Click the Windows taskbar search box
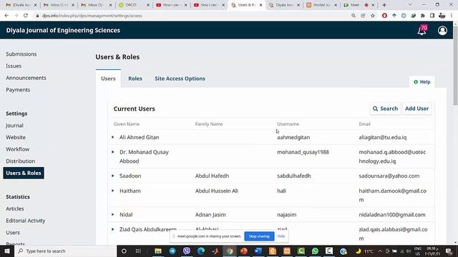 point(65,251)
